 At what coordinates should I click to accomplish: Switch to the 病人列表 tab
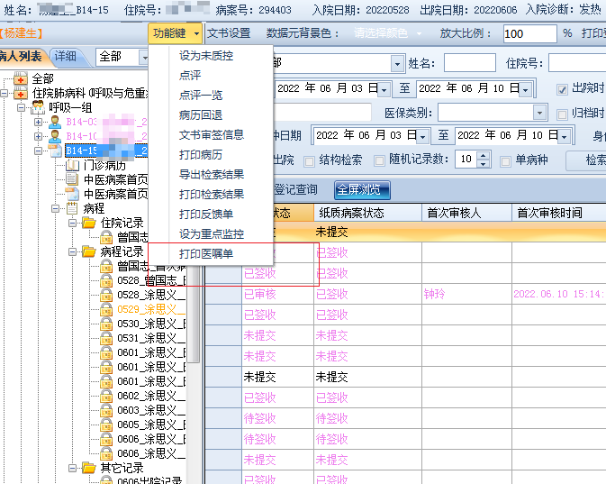(21, 57)
